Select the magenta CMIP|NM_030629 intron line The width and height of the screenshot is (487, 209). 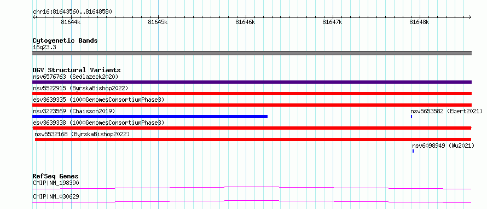click(x=252, y=201)
